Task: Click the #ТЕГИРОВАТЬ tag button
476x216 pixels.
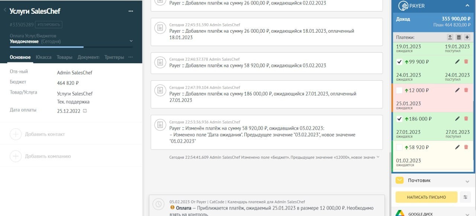Action: click(x=49, y=25)
